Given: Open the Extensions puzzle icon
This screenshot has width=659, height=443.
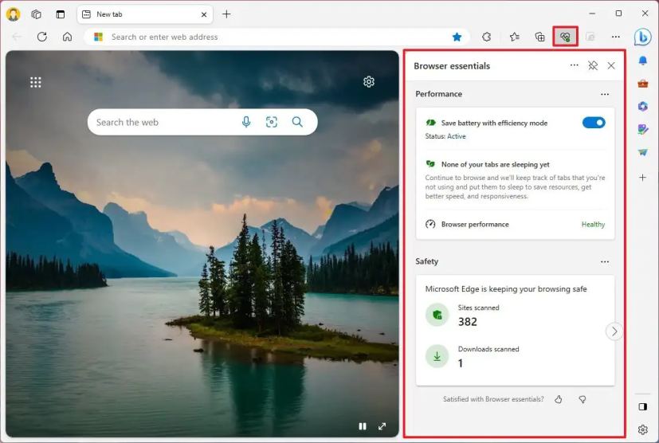Looking at the screenshot, I should (x=486, y=37).
